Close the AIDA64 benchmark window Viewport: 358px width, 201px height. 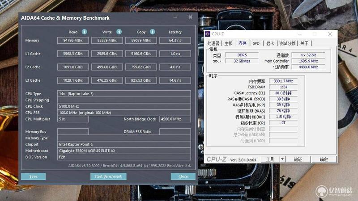click(x=191, y=17)
